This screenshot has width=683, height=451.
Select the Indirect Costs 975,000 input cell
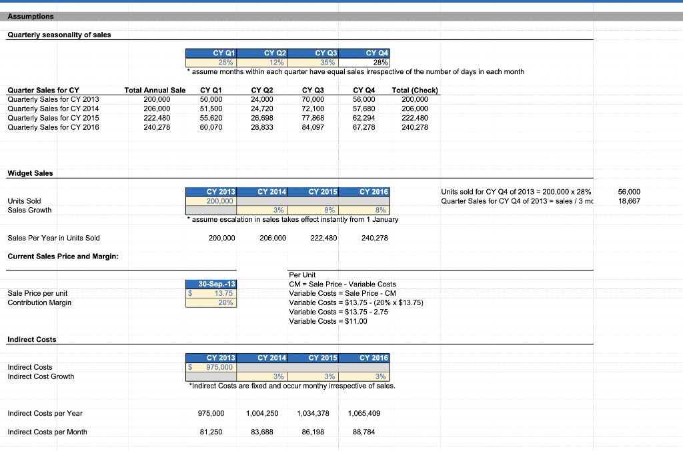[211, 368]
